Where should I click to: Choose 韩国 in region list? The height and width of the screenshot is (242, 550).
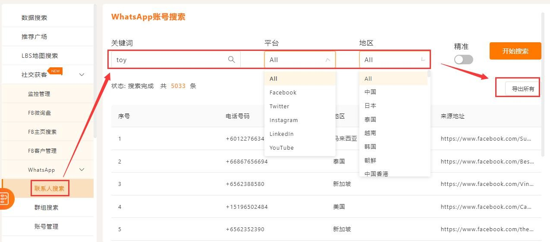393,147
